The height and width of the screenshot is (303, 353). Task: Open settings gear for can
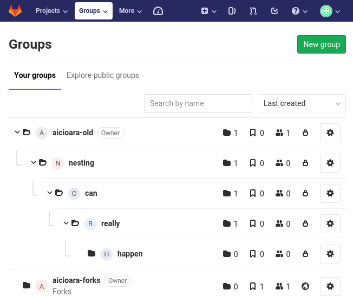[330, 193]
